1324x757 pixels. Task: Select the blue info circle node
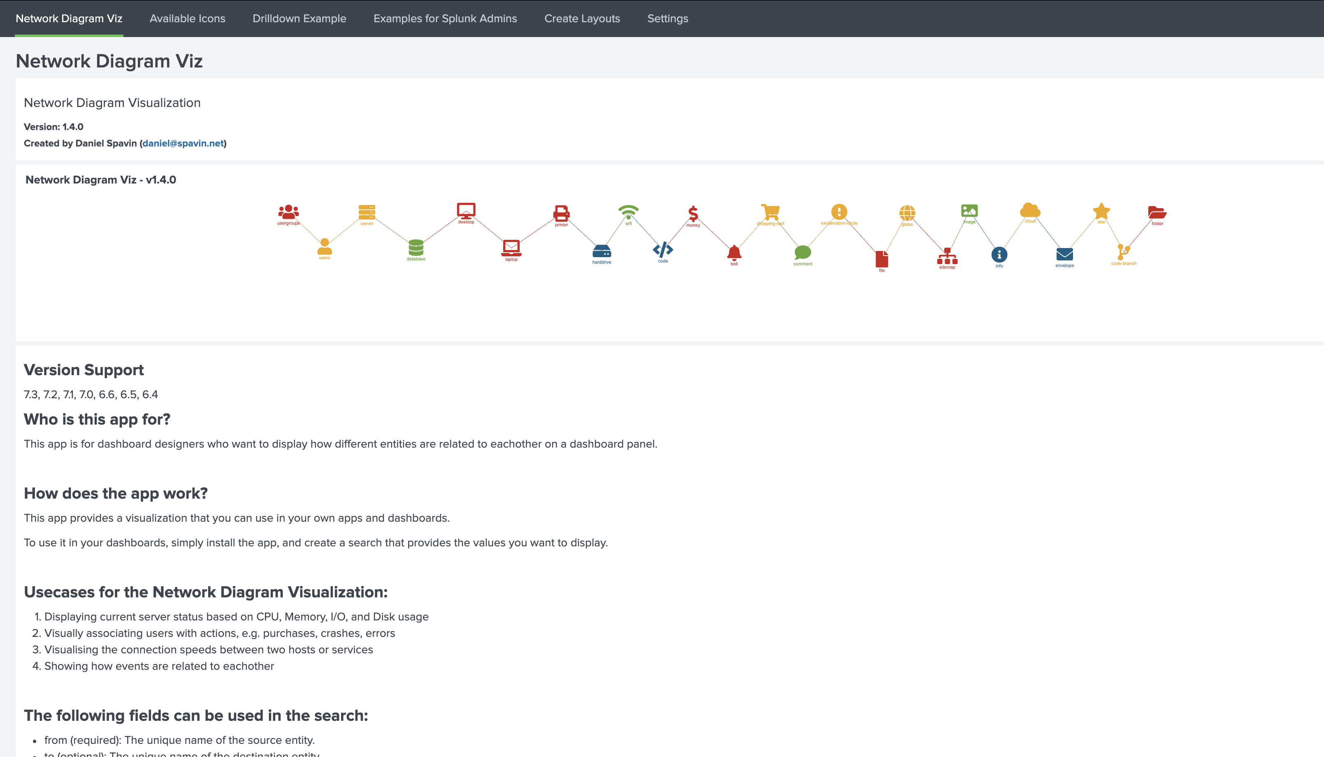coord(999,255)
